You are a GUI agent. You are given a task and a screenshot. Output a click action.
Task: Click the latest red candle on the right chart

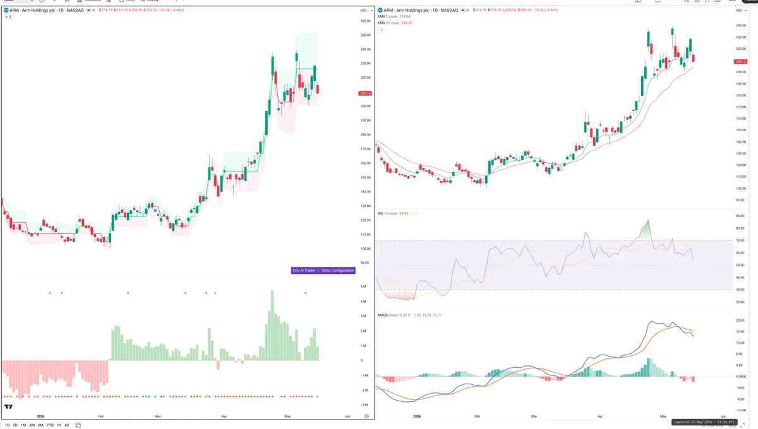point(694,59)
